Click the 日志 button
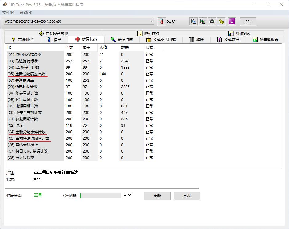This screenshot has width=289, height=229. coord(187,196)
